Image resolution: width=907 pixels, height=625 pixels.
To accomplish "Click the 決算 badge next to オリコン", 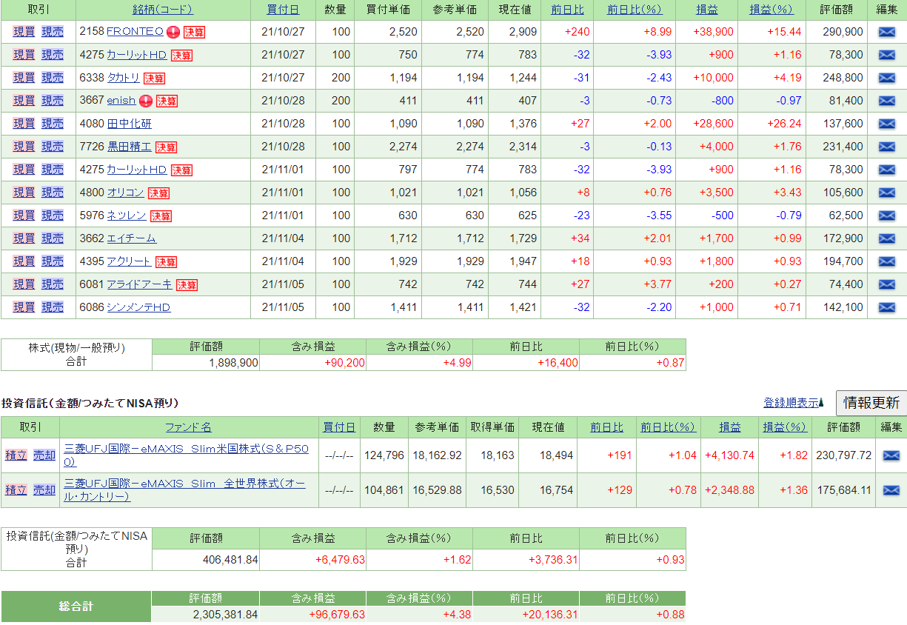I will pyautogui.click(x=158, y=193).
